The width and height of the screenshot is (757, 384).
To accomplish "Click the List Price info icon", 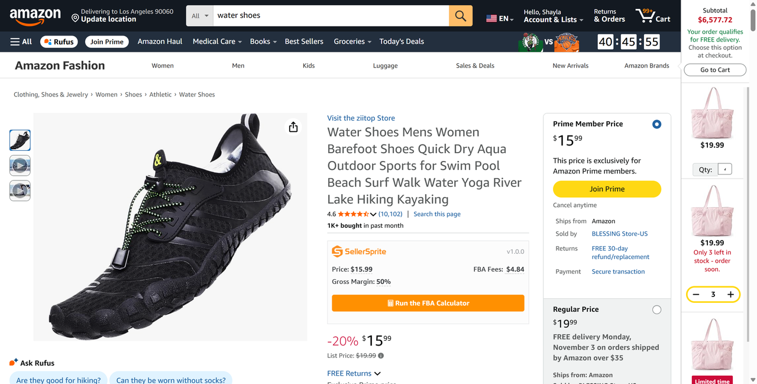I will 381,356.
